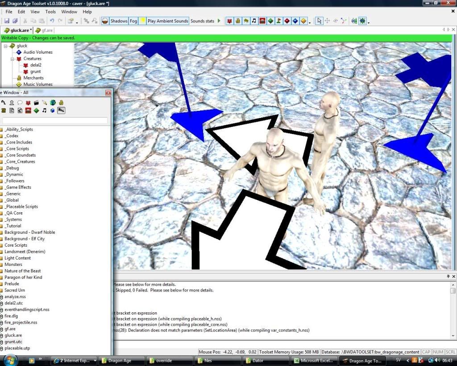457x366 pixels.
Task: Select the music note icon in main toolbar
Action: tap(254, 21)
